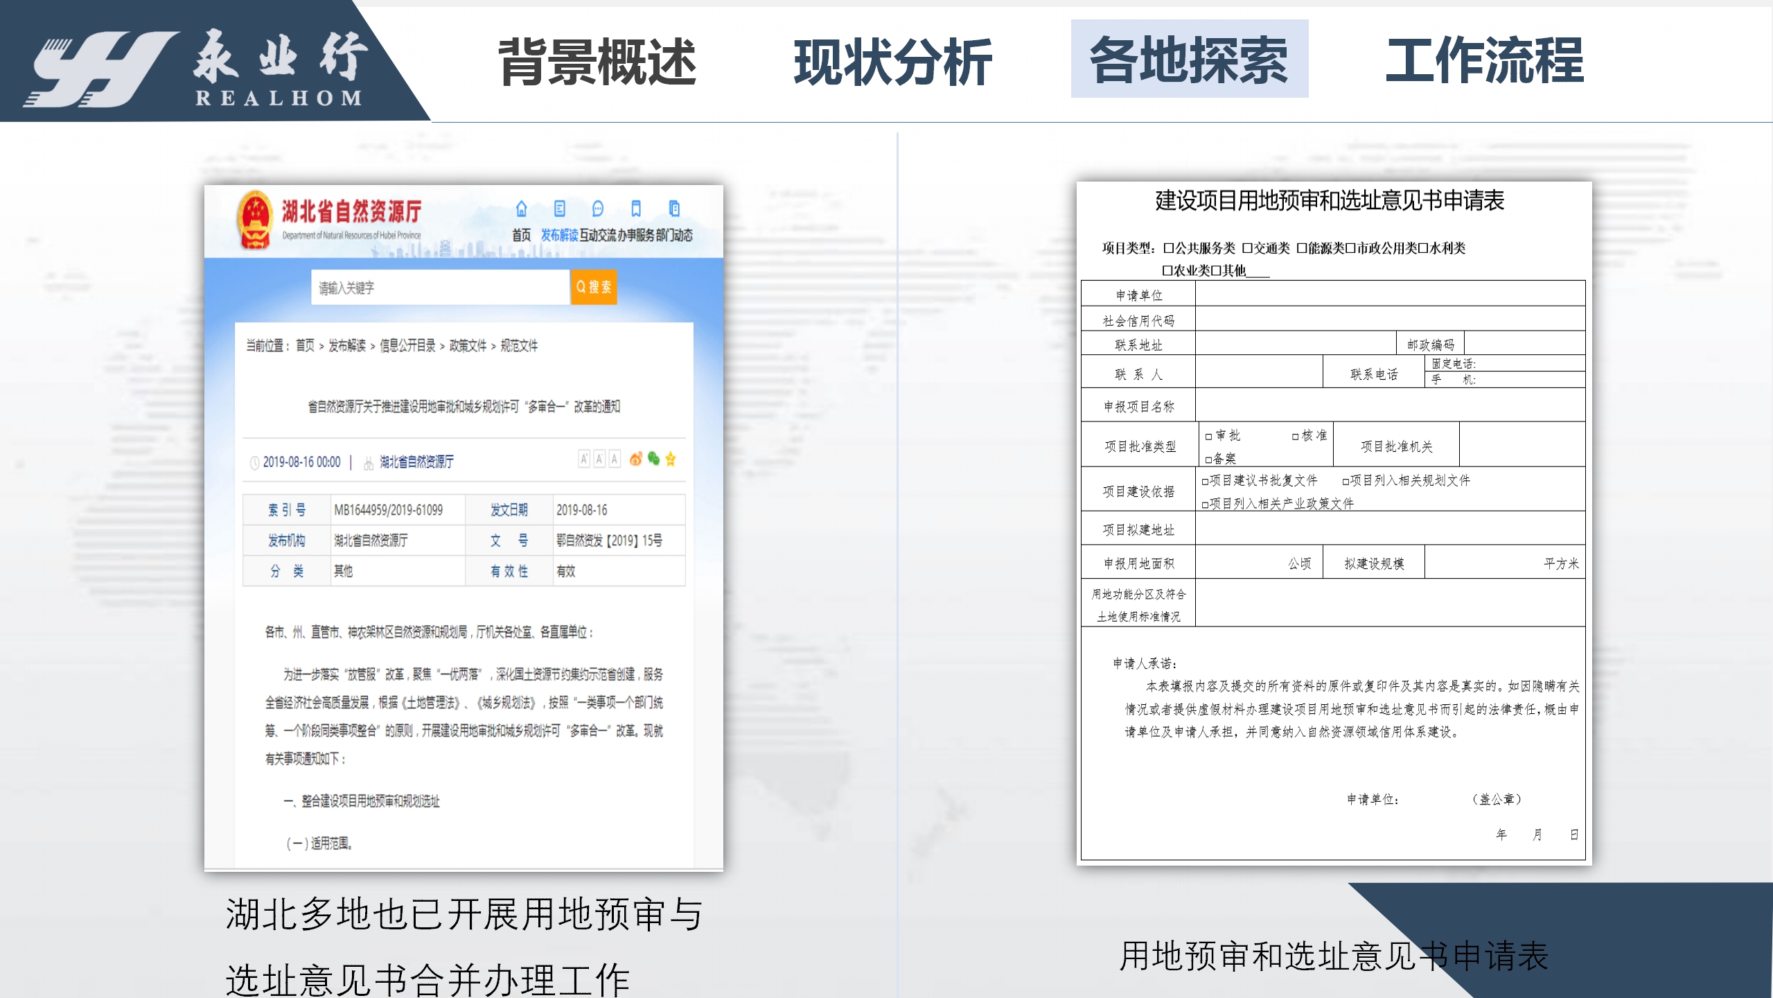
Task: Check the 公共服务类 project type box
Action: [1168, 248]
